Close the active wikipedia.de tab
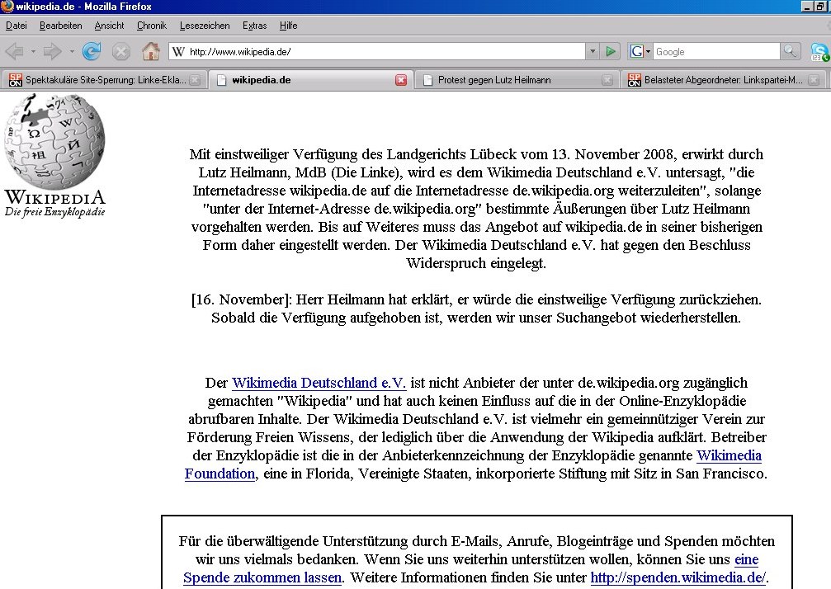831x589 pixels. (401, 80)
